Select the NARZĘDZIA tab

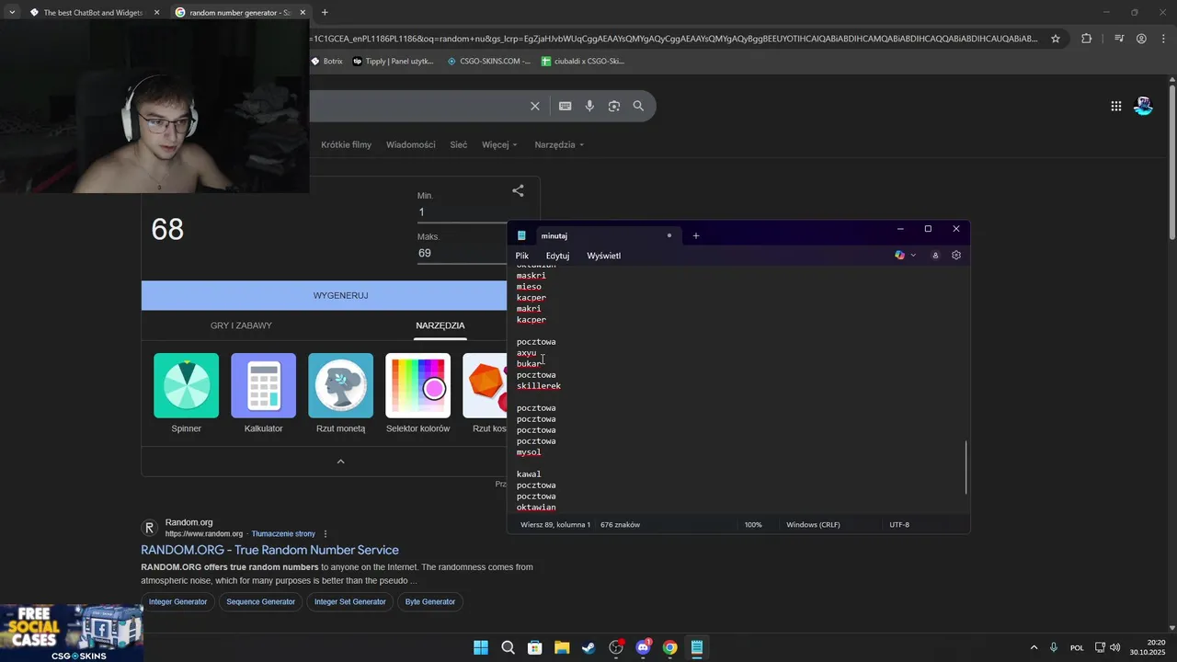(x=440, y=325)
